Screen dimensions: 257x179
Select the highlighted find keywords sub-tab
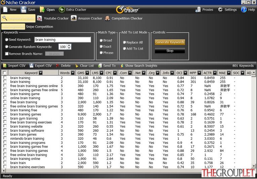point(13,26)
